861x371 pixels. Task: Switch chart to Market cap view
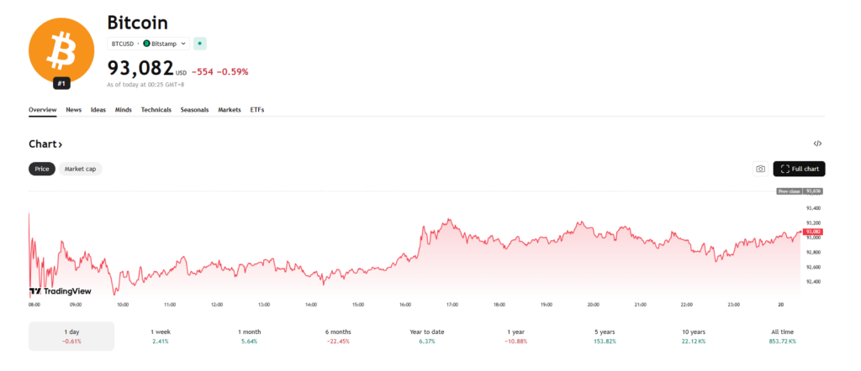[x=80, y=169]
